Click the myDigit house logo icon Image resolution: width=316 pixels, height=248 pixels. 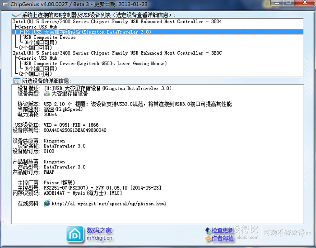click(75, 234)
